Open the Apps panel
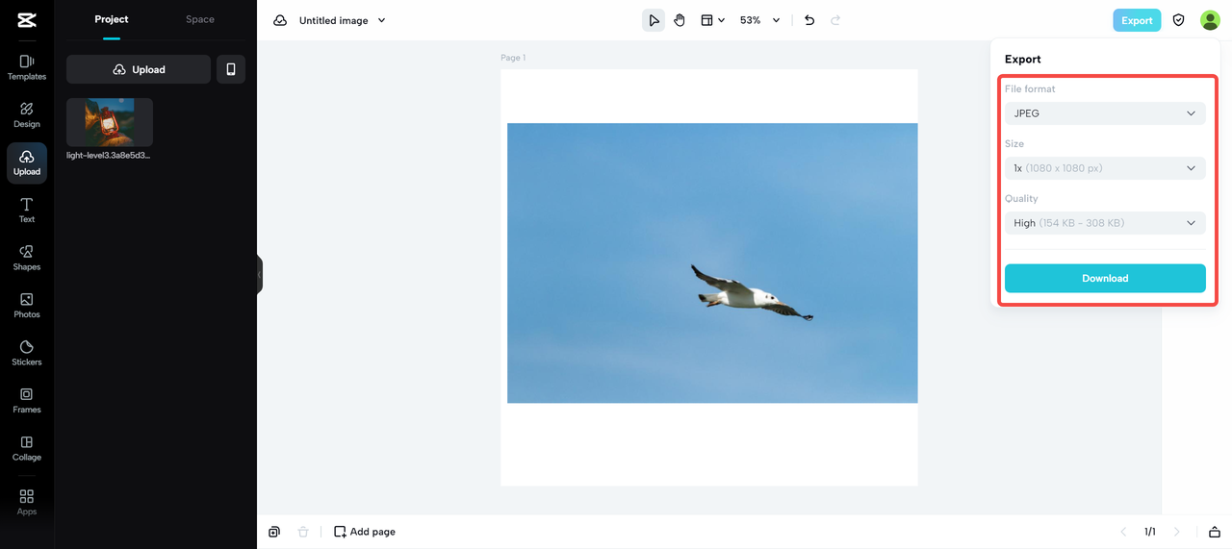Image resolution: width=1232 pixels, height=549 pixels. 27,502
